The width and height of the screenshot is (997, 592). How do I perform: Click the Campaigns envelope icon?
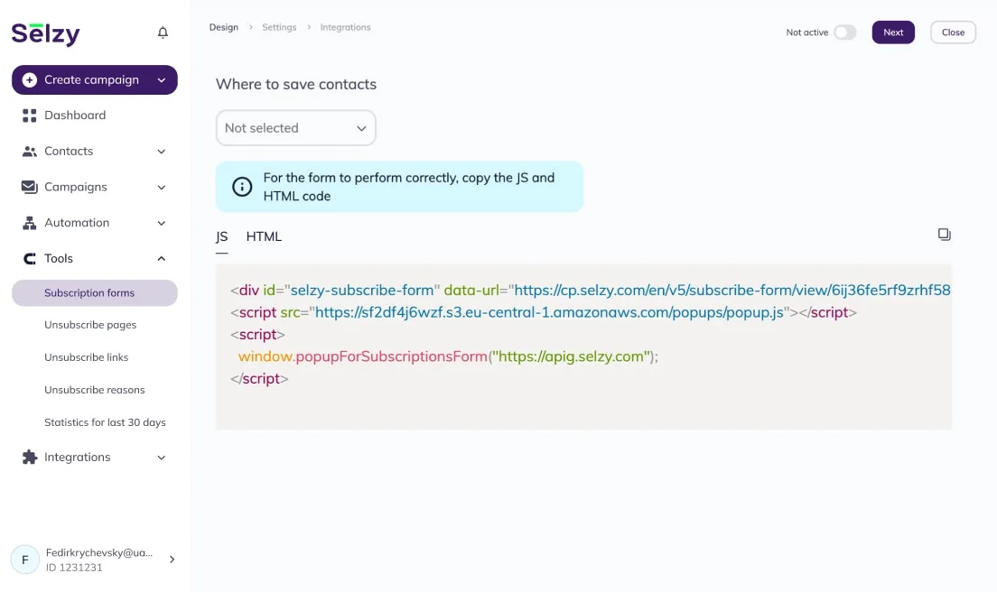(29, 187)
